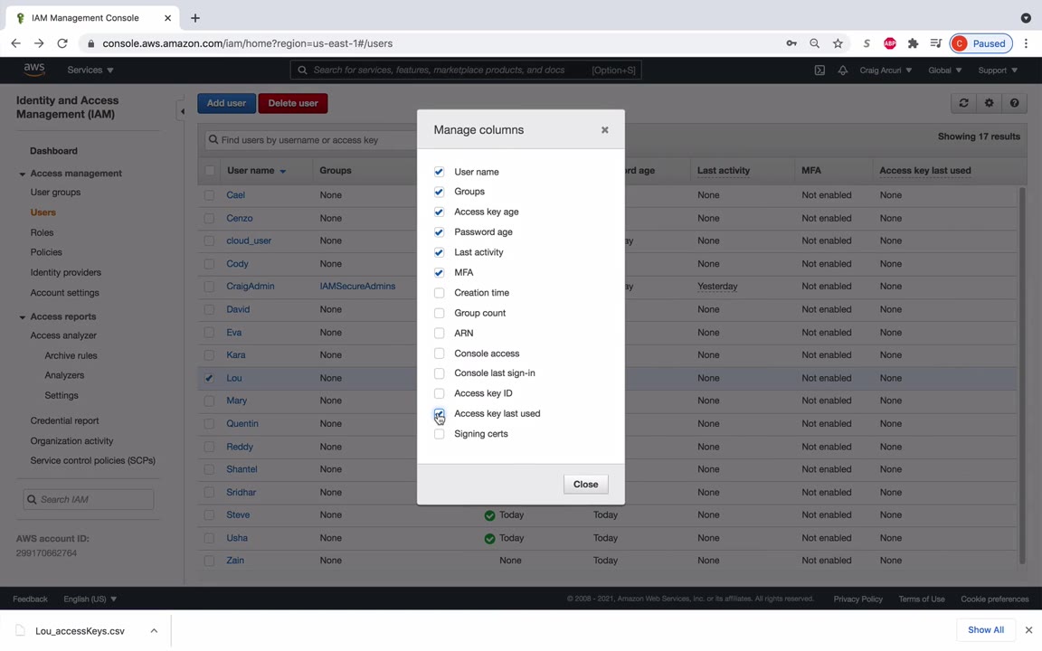Open Roles in the sidebar
1042x651 pixels.
(42, 232)
